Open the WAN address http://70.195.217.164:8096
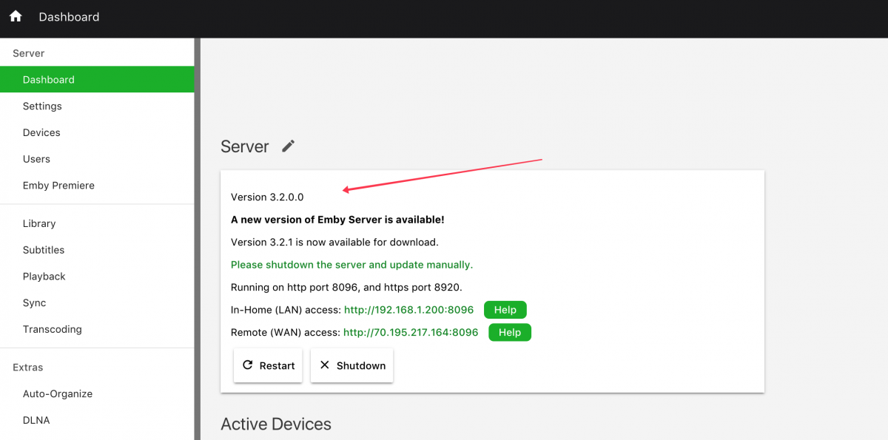Screen dimensions: 888x440 411,332
